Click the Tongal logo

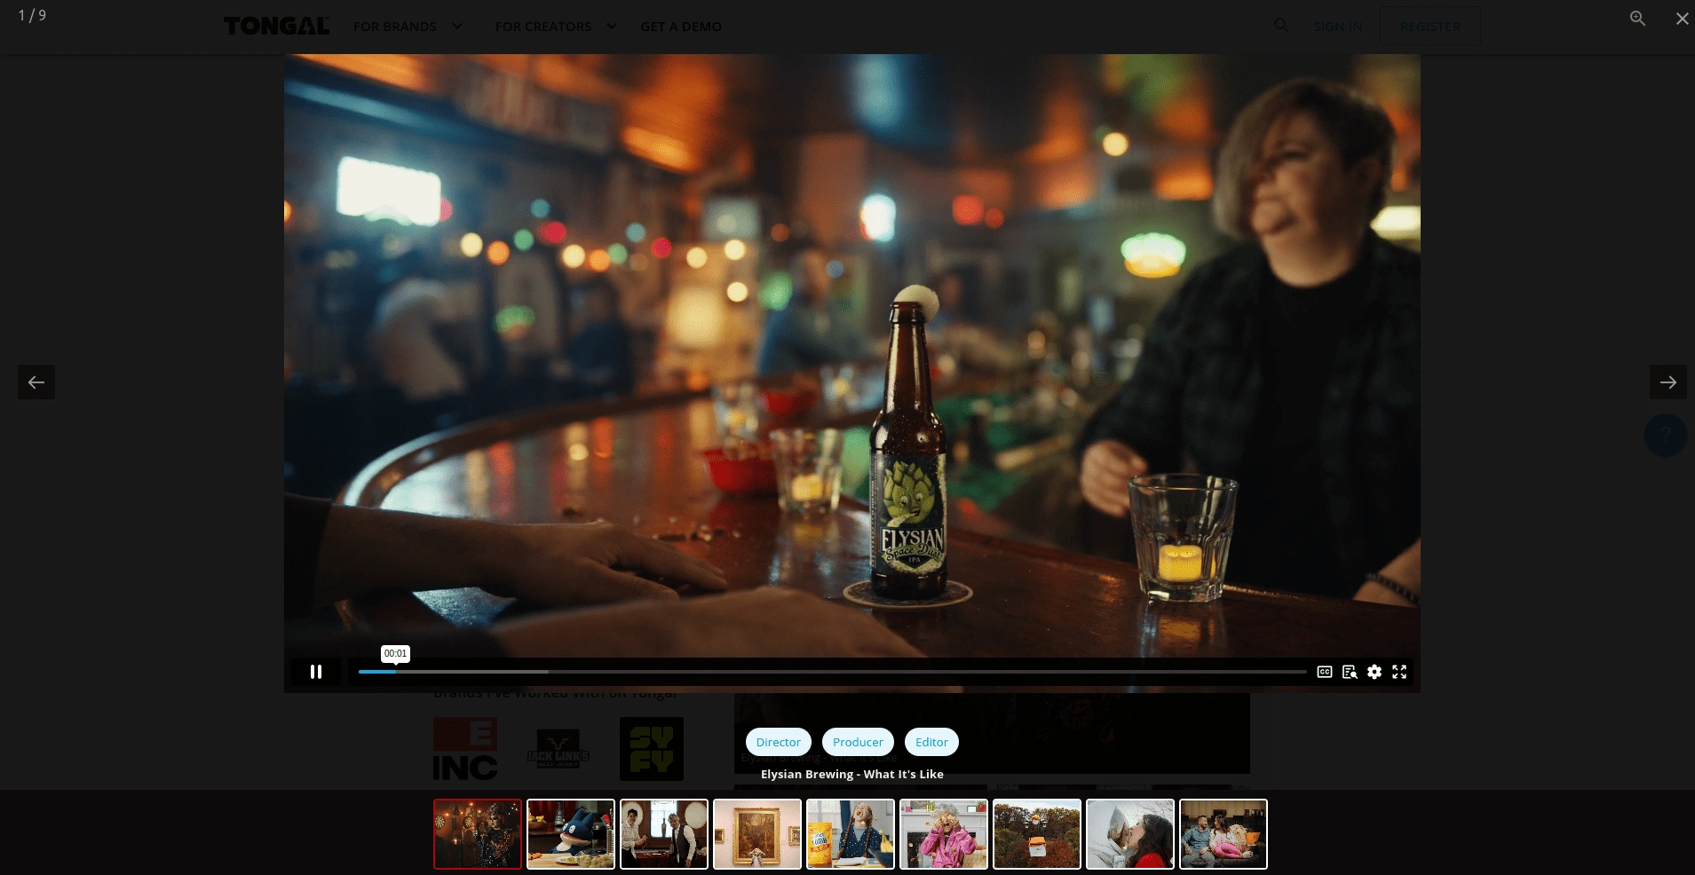(x=276, y=26)
